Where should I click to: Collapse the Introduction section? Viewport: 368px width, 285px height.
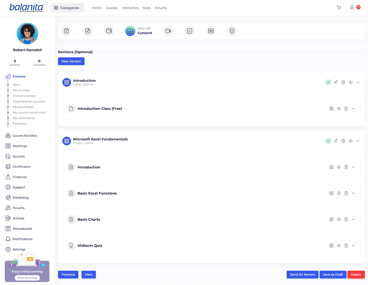(x=358, y=82)
